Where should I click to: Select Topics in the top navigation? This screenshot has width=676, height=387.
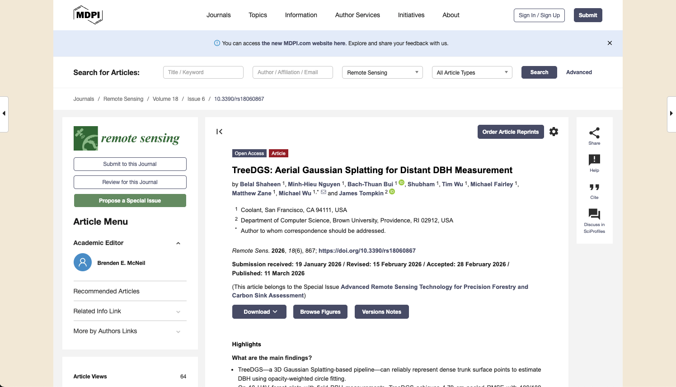258,15
